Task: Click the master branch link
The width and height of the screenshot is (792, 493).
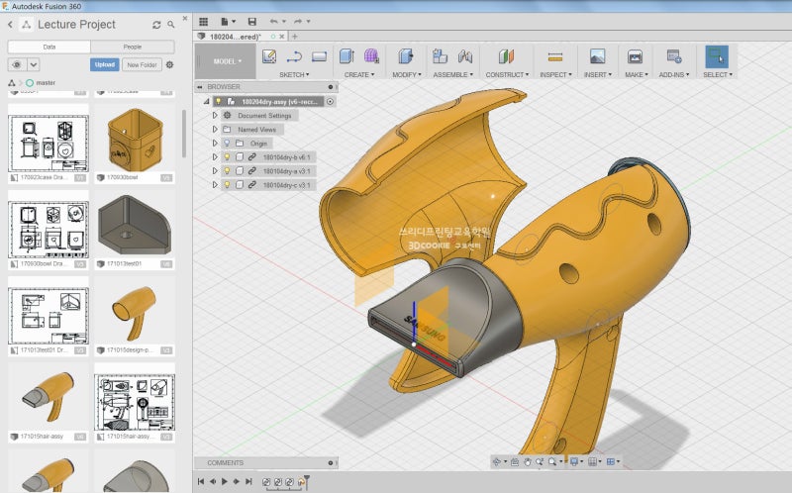Action: point(46,83)
